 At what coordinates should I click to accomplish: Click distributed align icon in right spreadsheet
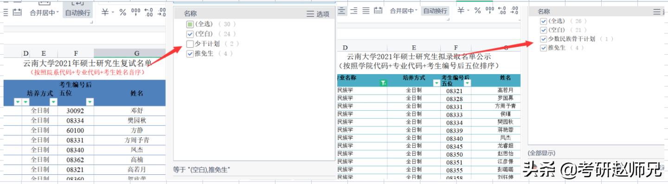point(378,11)
